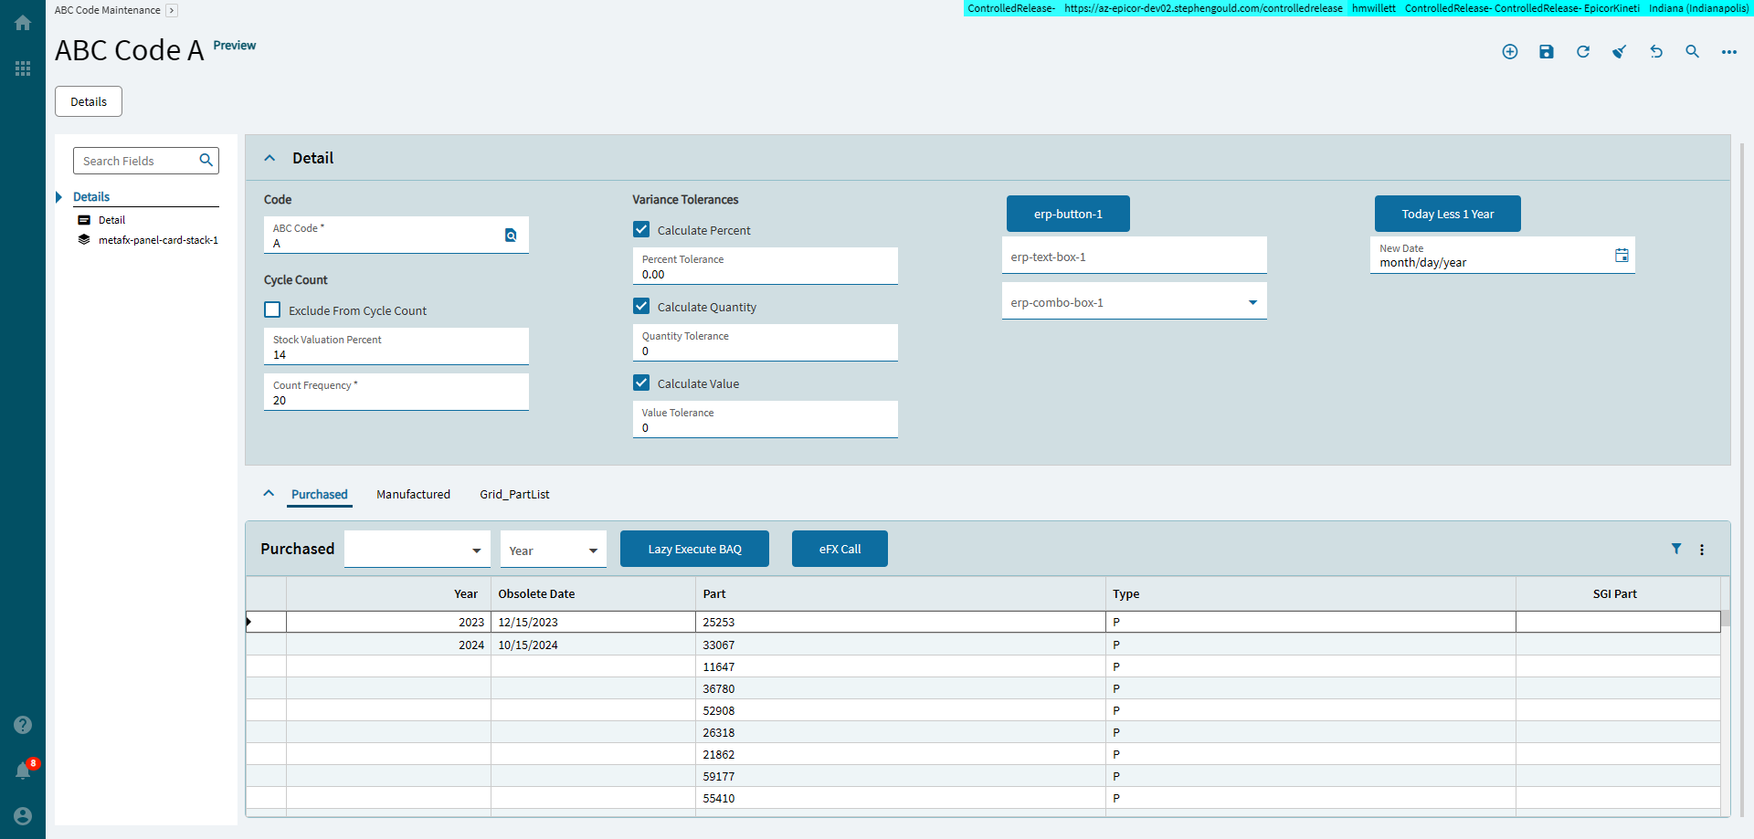Screen dimensions: 1754x839
Task: Open the user account icon
Action: pyautogui.click(x=23, y=816)
